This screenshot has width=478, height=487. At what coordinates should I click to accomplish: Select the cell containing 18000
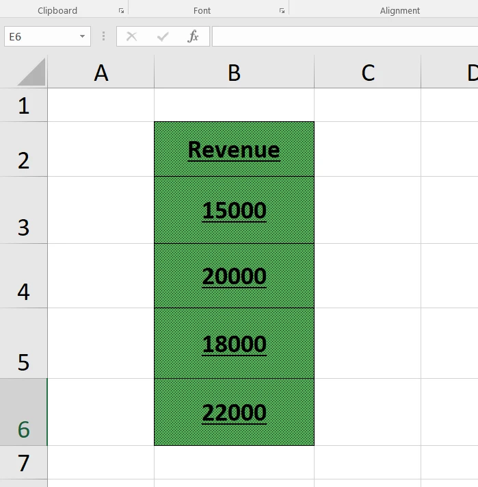click(234, 343)
